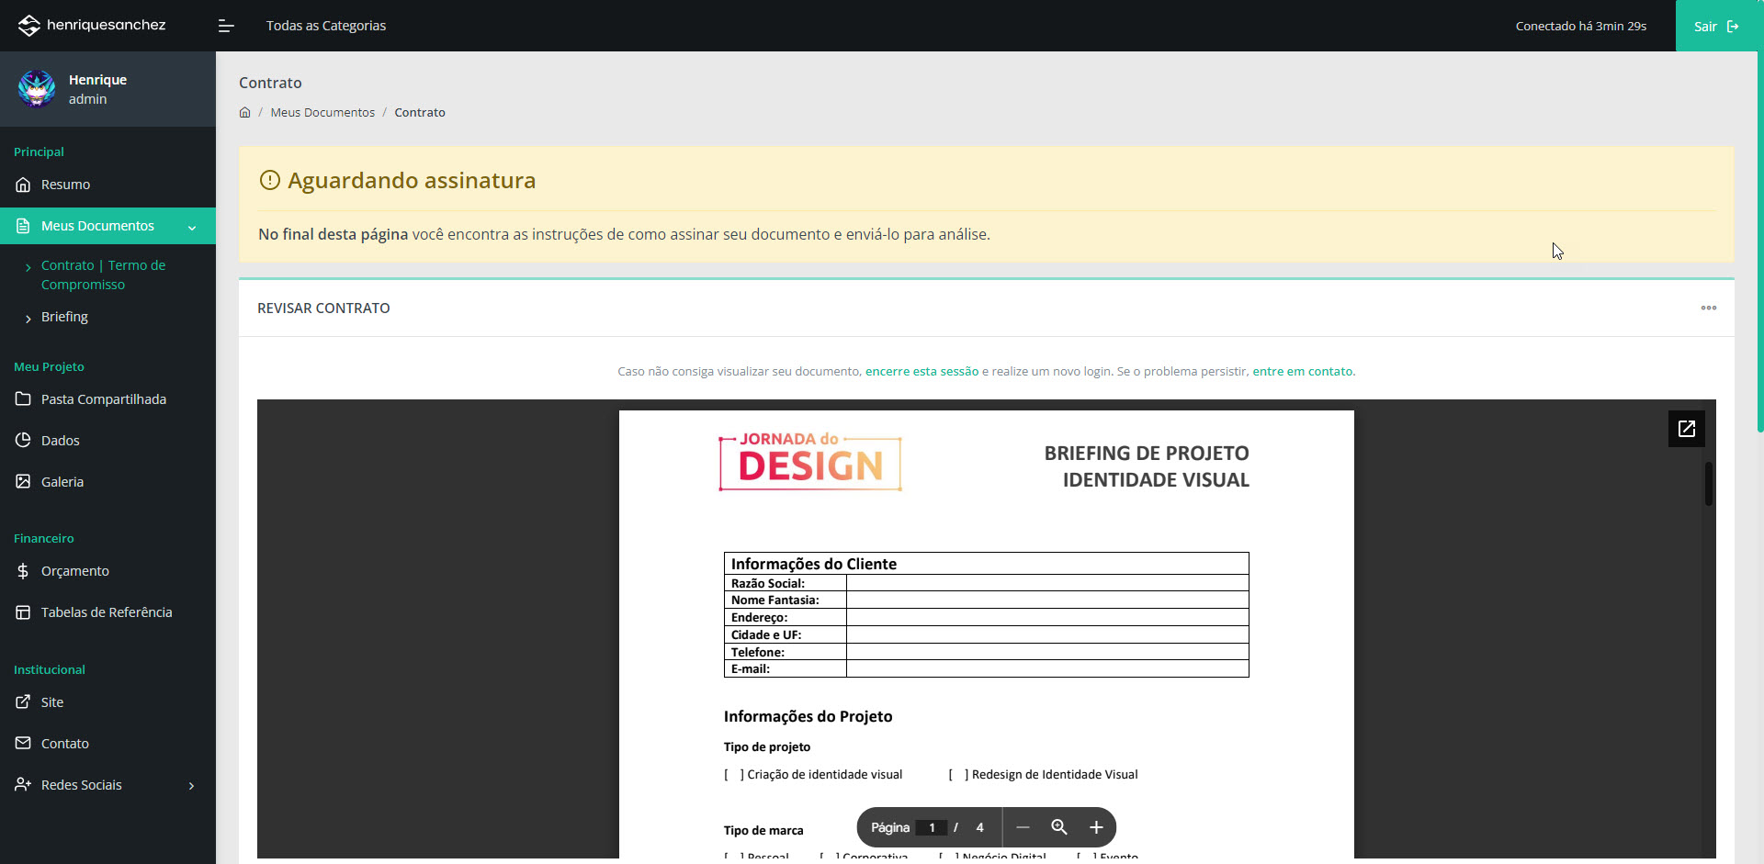Viewport: 1764px width, 864px height.
Task: Click Henrique's profile avatar
Action: click(37, 89)
